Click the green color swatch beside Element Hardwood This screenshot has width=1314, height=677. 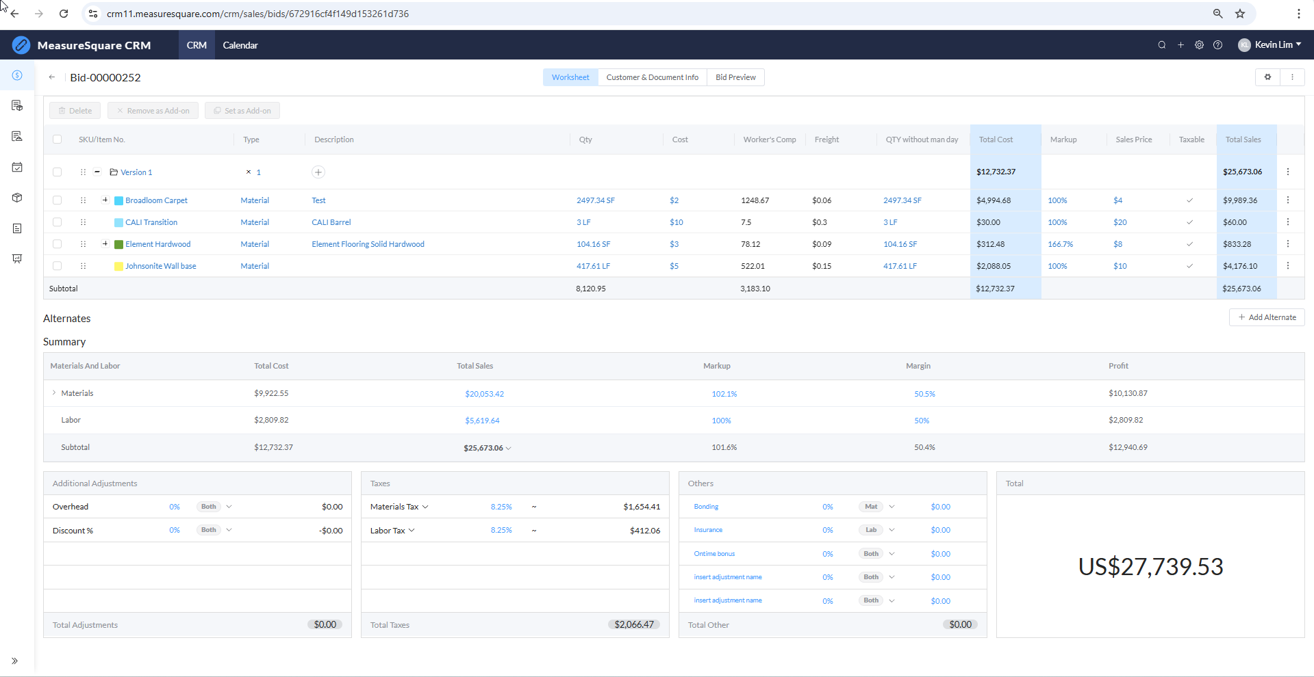click(118, 245)
